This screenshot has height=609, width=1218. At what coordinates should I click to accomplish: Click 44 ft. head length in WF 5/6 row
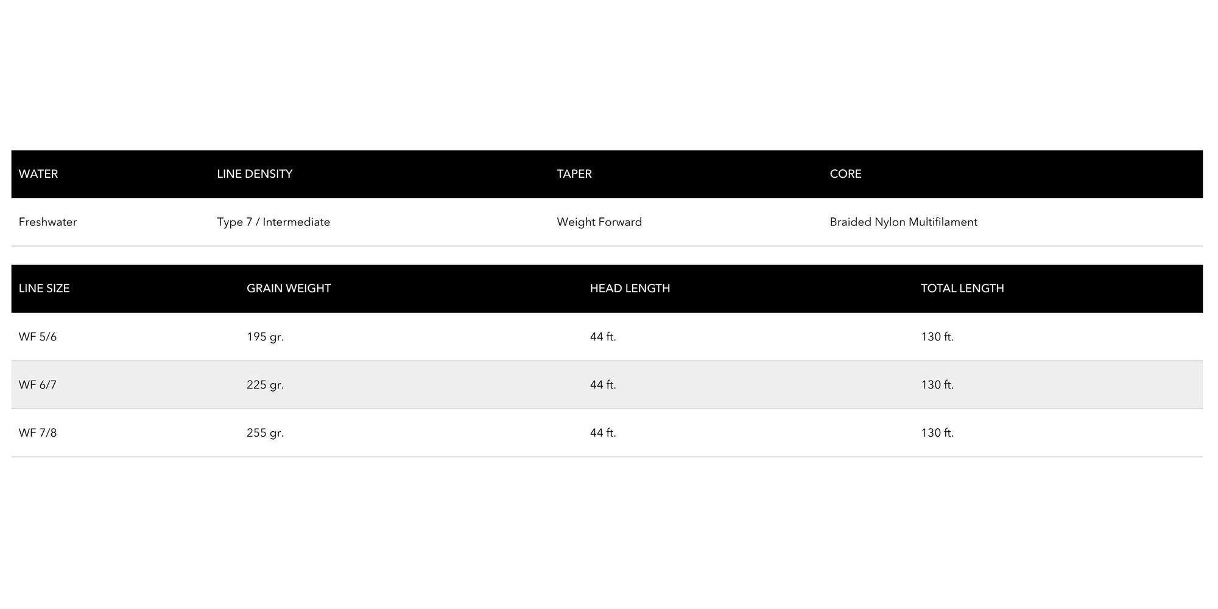(x=603, y=337)
